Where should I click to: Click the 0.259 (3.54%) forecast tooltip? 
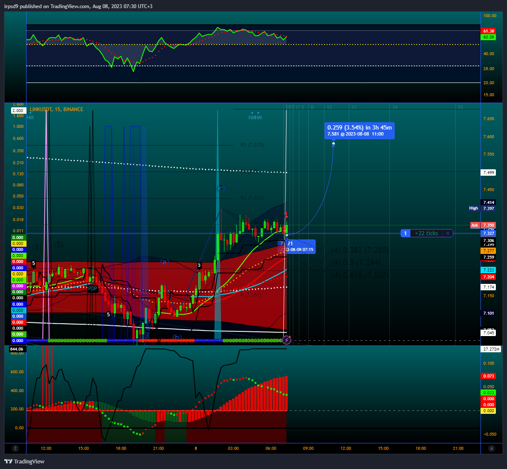click(x=359, y=131)
